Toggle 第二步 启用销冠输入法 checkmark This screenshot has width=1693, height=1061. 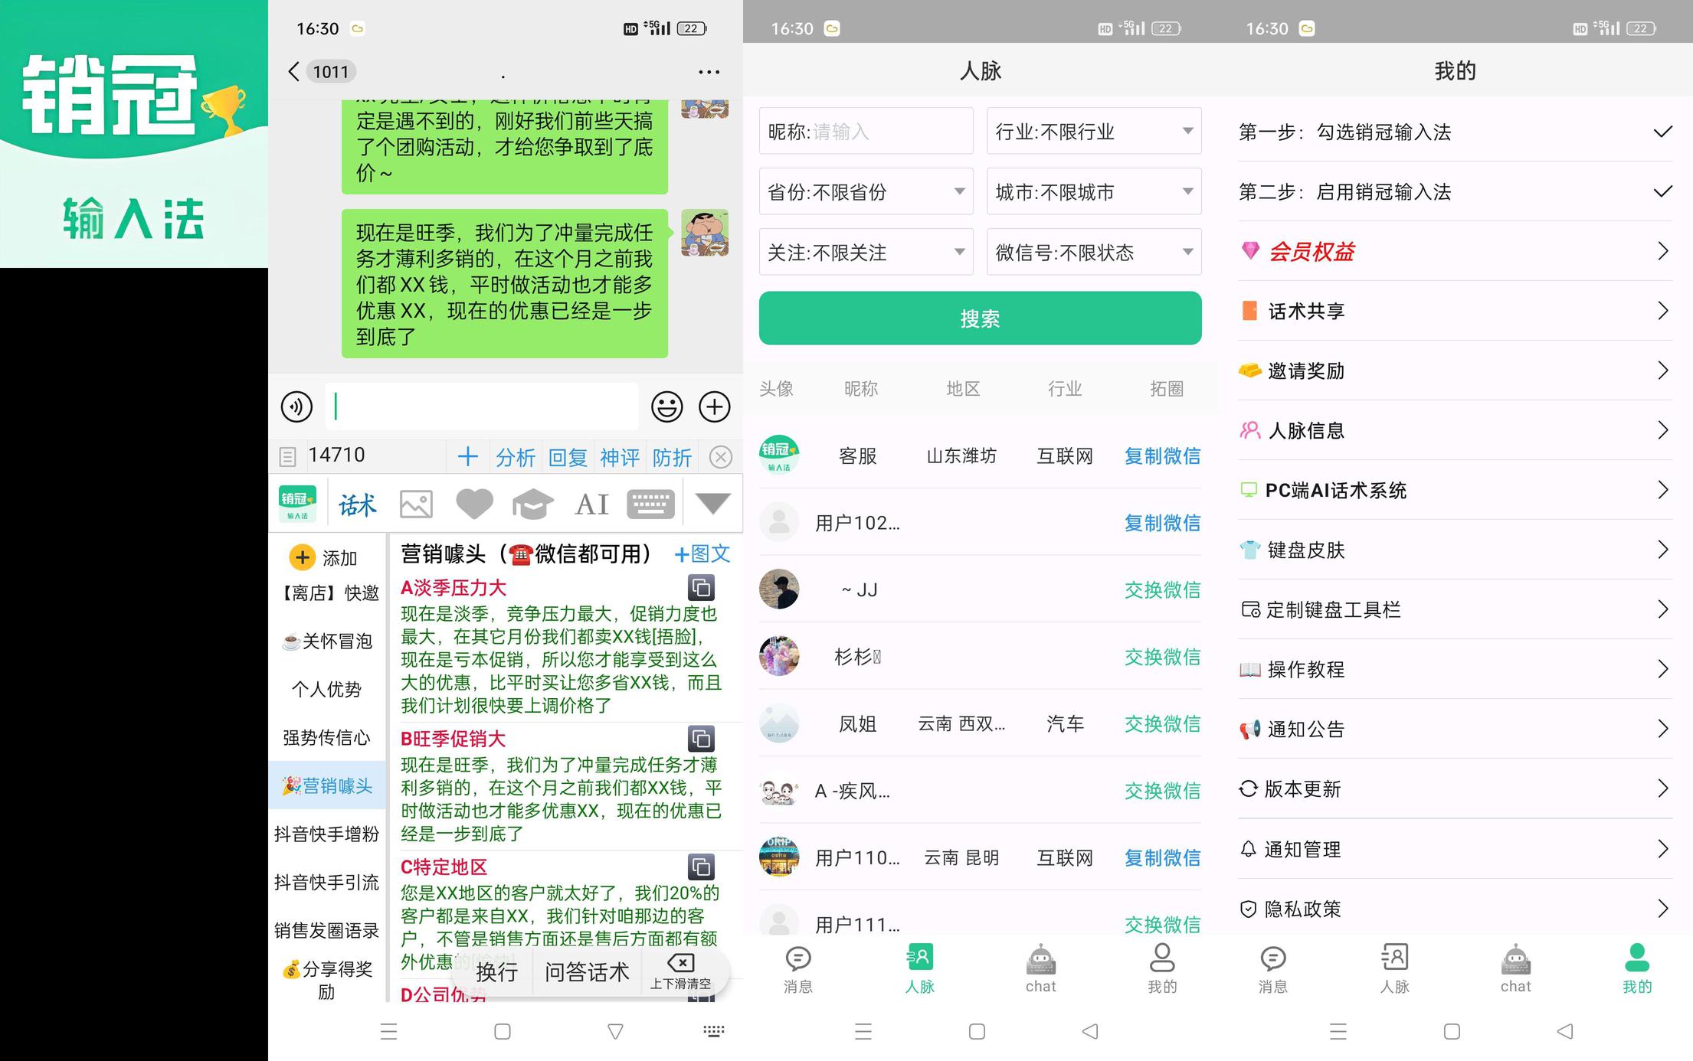pyautogui.click(x=1662, y=191)
